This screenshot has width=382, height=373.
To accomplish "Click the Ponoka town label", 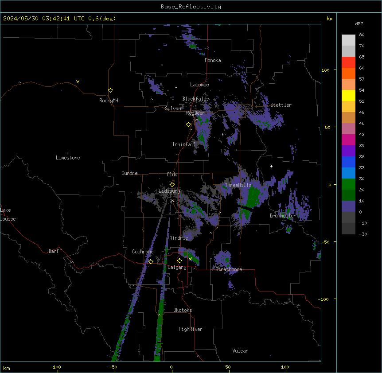I will 213,60.
